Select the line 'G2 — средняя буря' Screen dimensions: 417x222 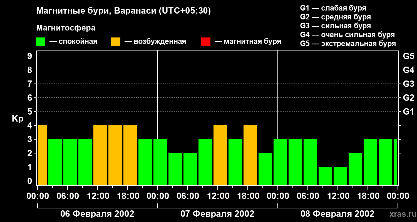pyautogui.click(x=335, y=17)
